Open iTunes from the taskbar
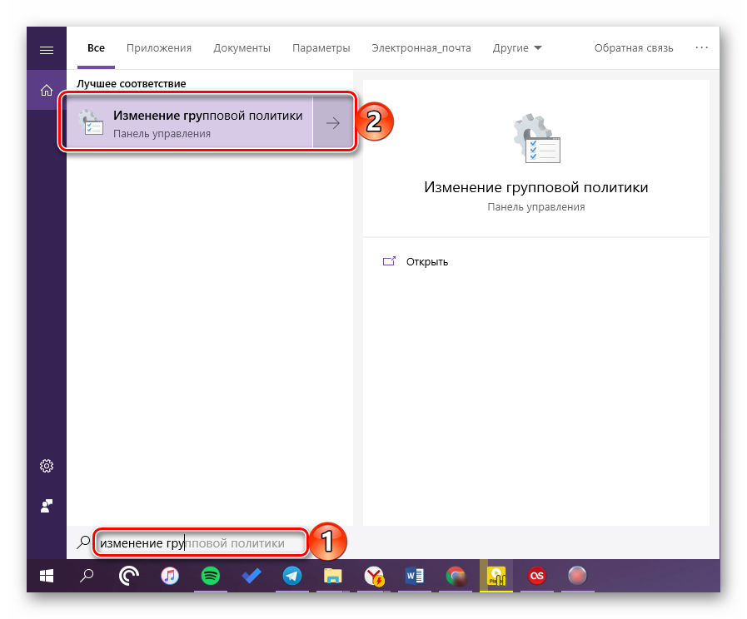747x619 pixels. tap(169, 575)
